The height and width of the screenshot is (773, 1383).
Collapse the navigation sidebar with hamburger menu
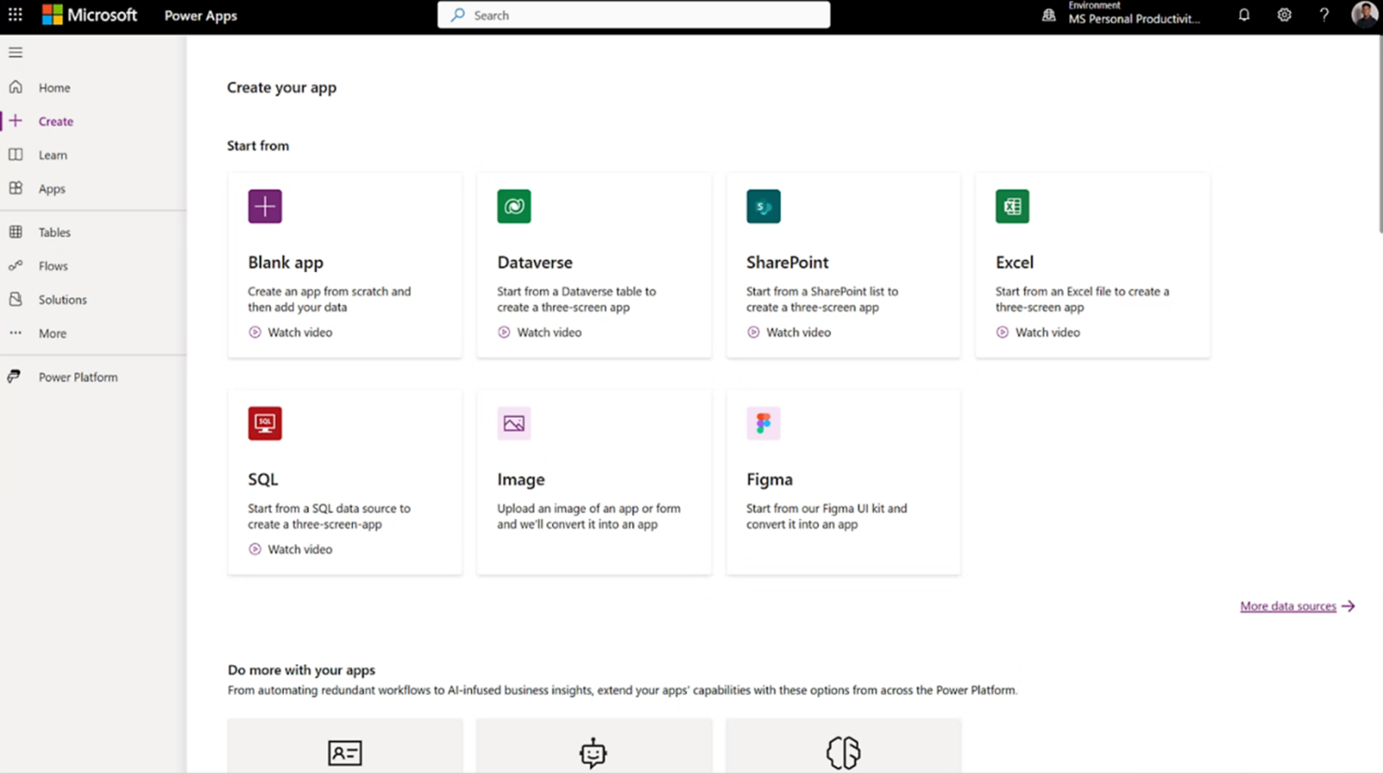tap(15, 52)
